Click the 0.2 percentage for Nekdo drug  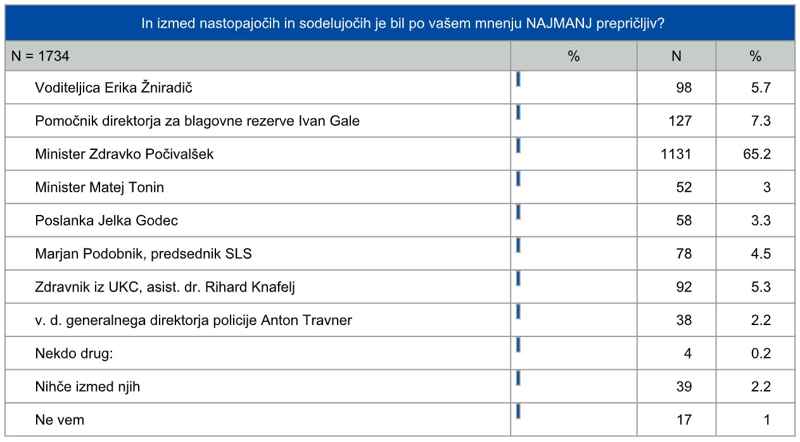(x=760, y=353)
